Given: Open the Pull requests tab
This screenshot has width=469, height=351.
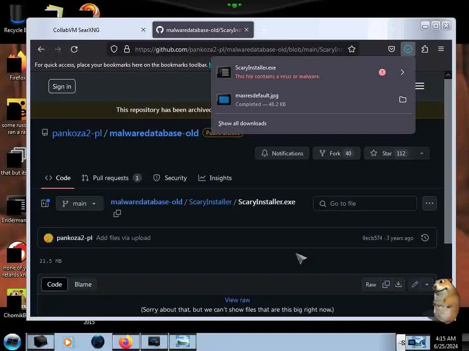Looking at the screenshot, I should pyautogui.click(x=111, y=178).
